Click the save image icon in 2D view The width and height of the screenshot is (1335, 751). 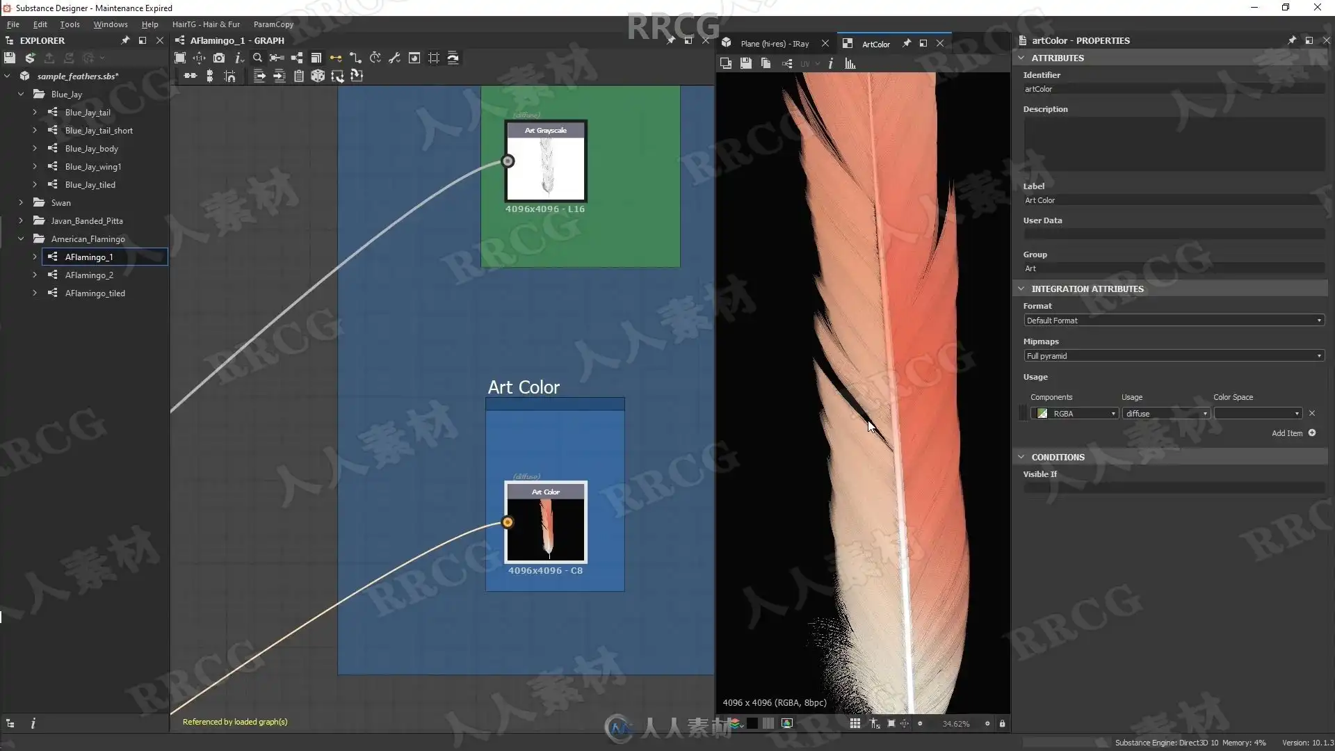(x=745, y=63)
